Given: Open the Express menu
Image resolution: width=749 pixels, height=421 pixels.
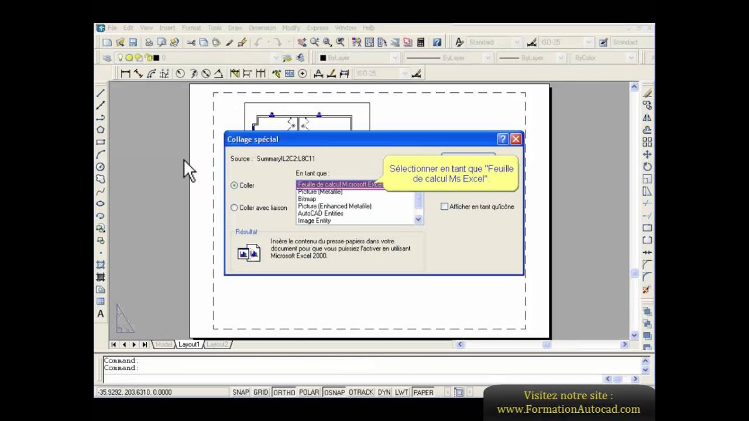Looking at the screenshot, I should coord(318,27).
